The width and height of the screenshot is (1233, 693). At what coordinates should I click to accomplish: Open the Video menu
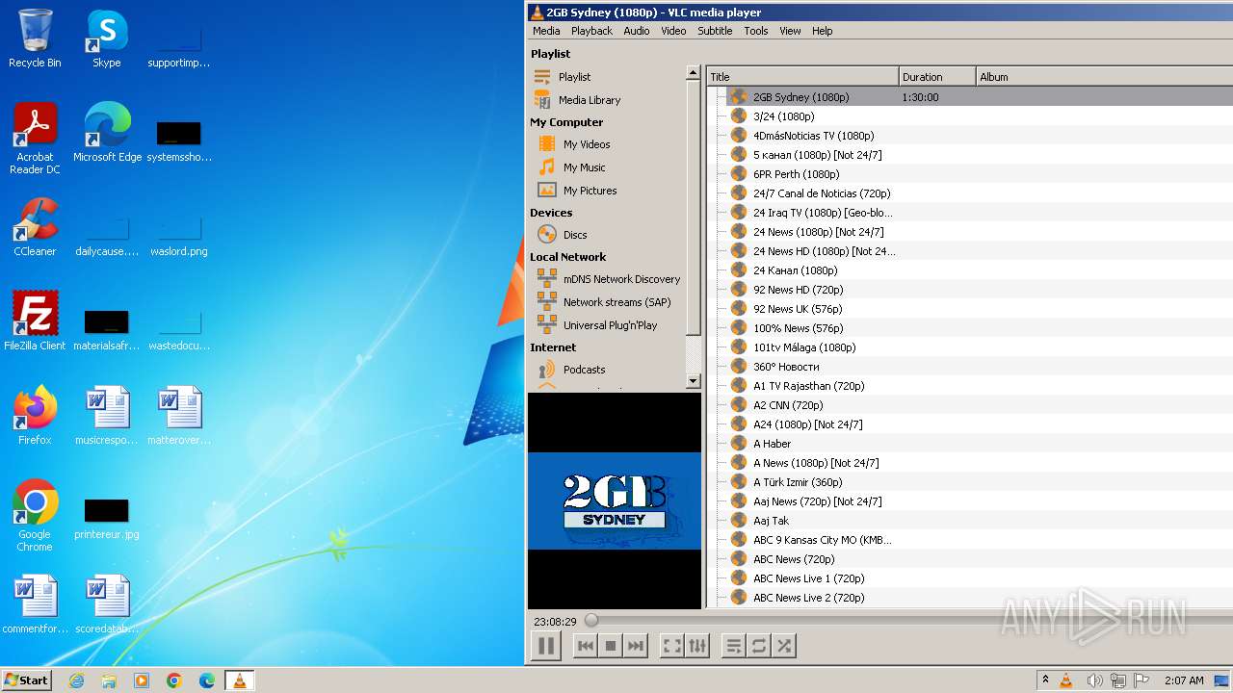(673, 31)
